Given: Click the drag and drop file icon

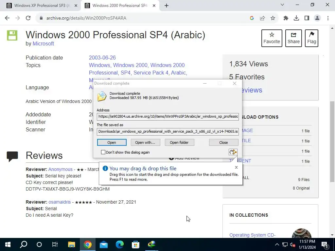Looking at the screenshot, I should 233,152.
